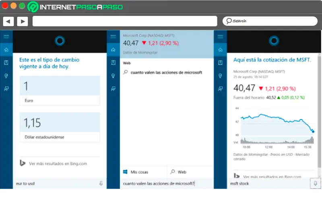Image resolution: width=322 pixels, height=201 pixels.
Task: Click Cortana circle logo in left panel
Action: tap(60, 41)
